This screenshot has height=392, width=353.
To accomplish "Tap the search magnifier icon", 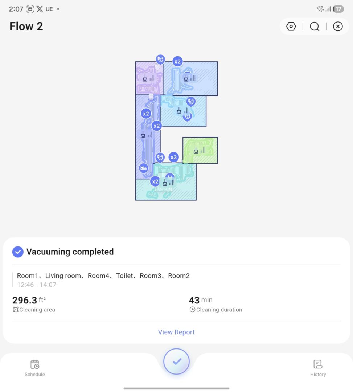I will [x=314, y=26].
